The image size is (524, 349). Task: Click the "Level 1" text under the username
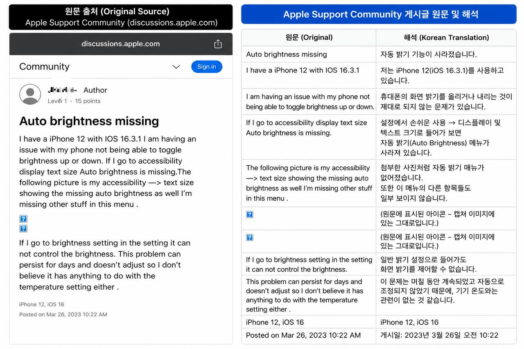(57, 101)
